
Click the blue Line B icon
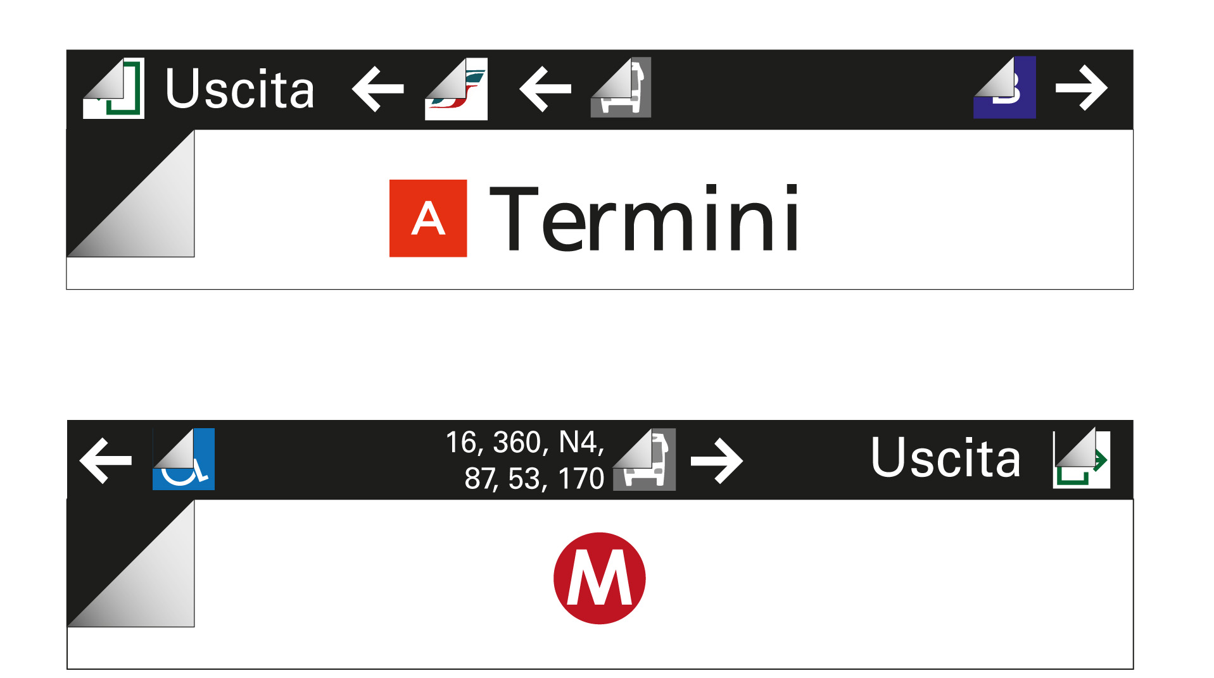coord(1004,87)
